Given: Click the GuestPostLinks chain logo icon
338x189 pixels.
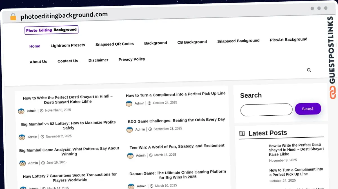Looking at the screenshot, I should click(333, 93).
